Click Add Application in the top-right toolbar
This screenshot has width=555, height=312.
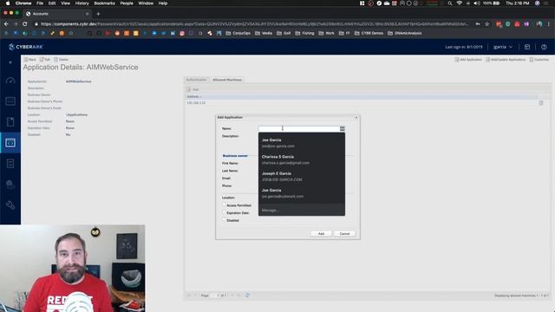[x=468, y=60]
